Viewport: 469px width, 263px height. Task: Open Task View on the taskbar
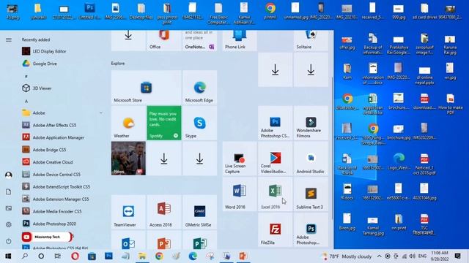57,256
